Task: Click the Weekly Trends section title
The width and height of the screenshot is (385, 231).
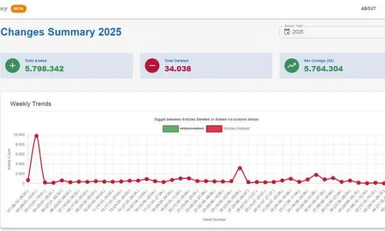Action: pyautogui.click(x=31, y=104)
